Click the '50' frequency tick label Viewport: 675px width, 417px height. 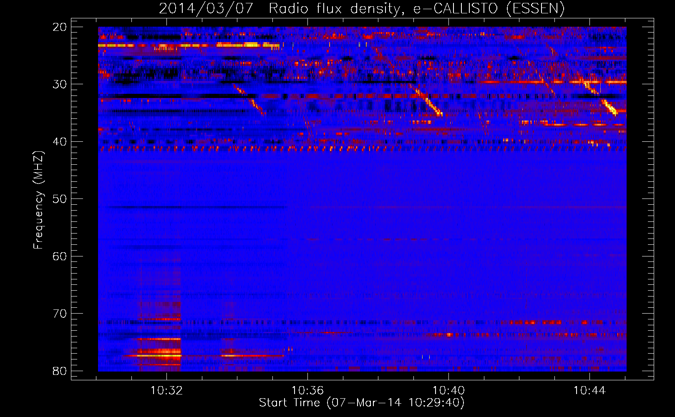click(60, 199)
